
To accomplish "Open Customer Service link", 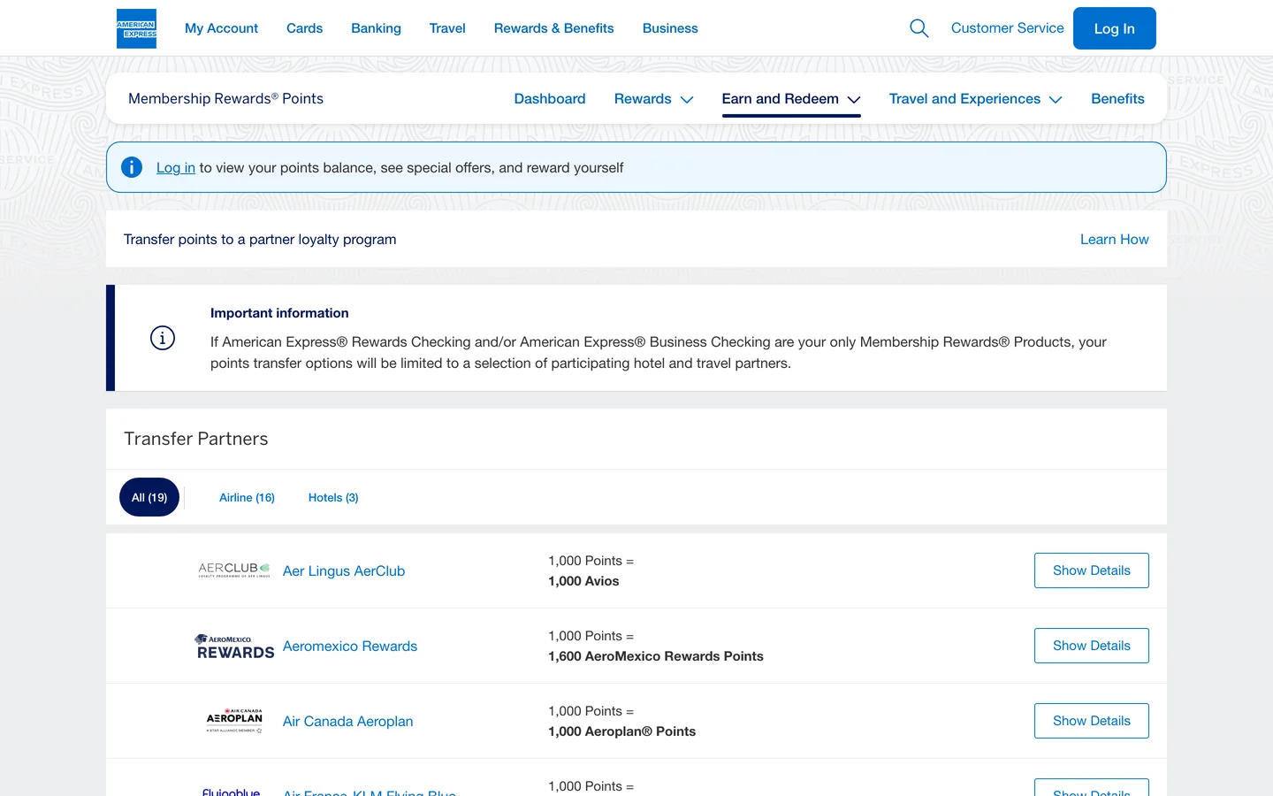I will (1007, 28).
